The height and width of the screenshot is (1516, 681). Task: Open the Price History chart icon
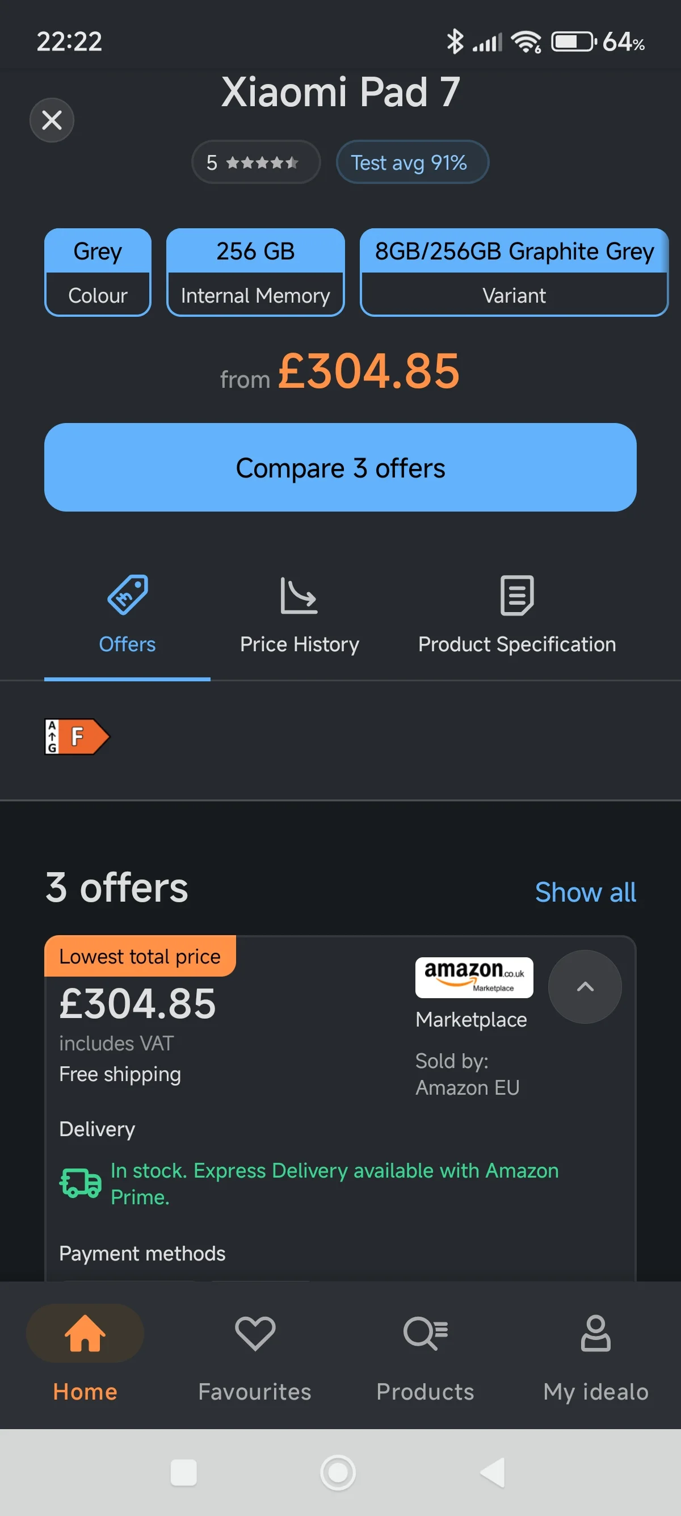point(299,596)
